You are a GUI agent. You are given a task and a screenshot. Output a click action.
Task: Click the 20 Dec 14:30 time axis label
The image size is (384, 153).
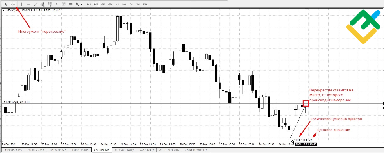click(x=148, y=144)
